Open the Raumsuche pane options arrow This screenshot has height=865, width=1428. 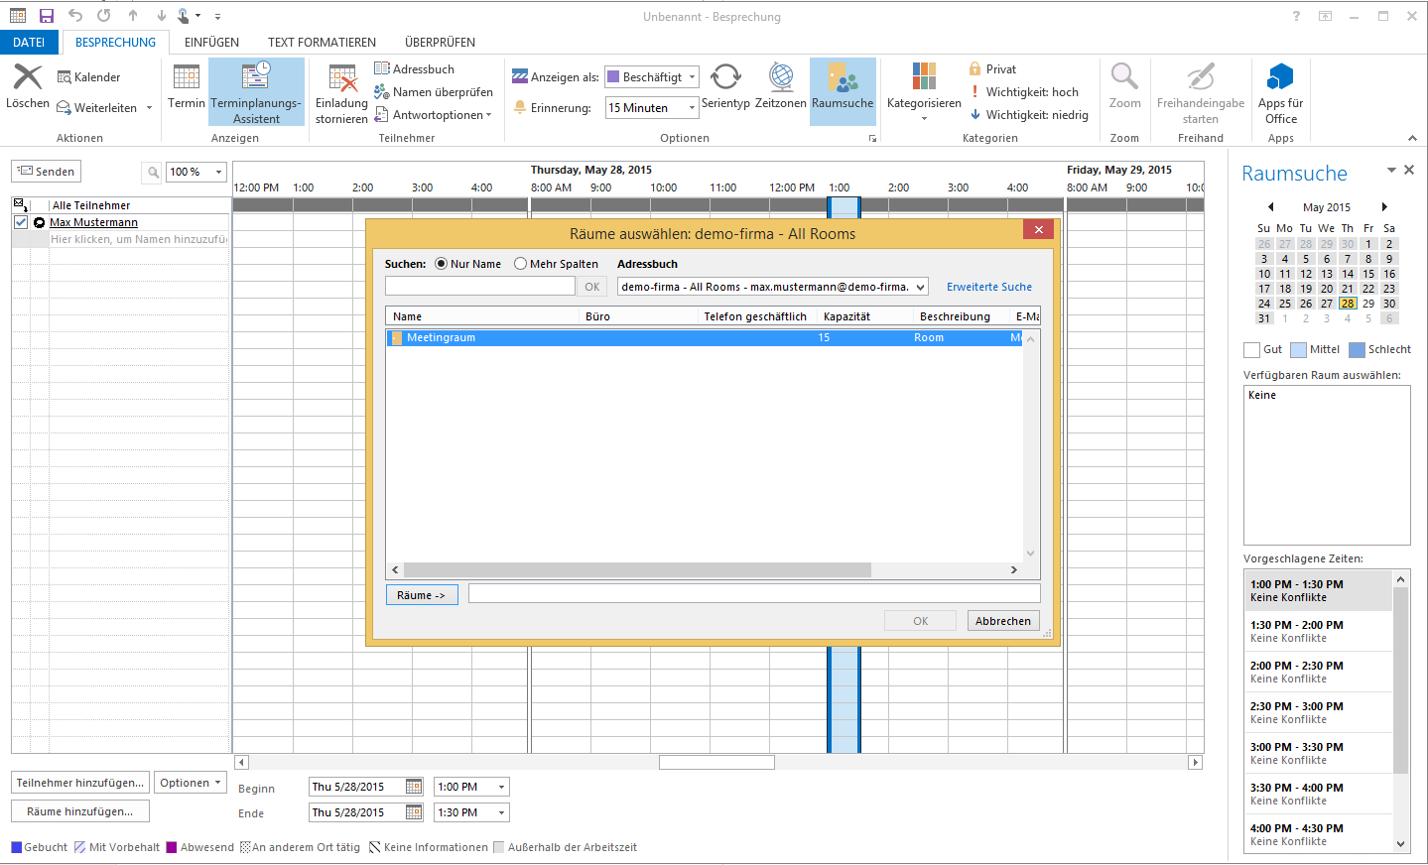[1391, 170]
